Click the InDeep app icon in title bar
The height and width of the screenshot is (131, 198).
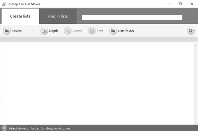point(4,4)
